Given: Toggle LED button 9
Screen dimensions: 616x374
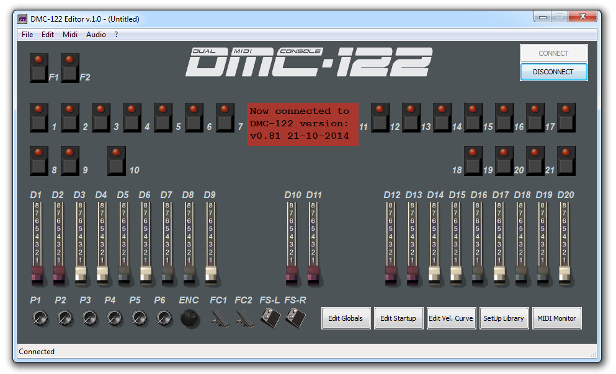Looking at the screenshot, I should click(x=69, y=161).
